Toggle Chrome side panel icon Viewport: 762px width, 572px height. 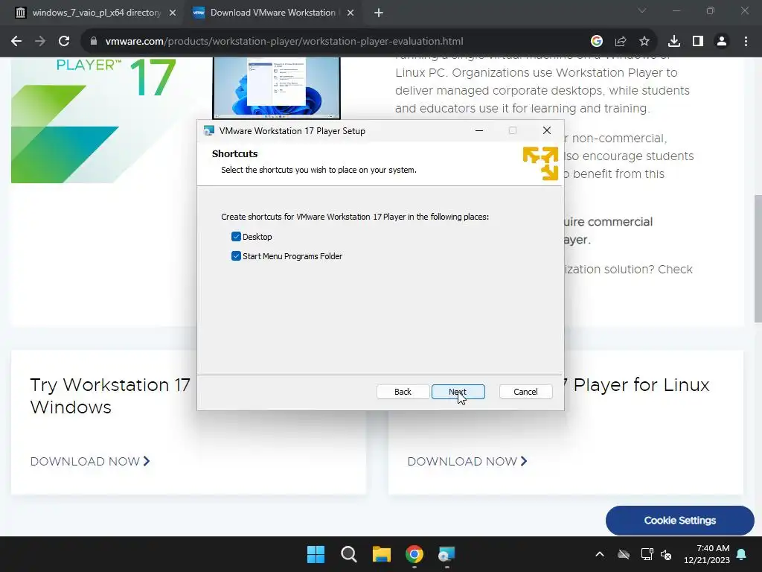[x=698, y=42]
